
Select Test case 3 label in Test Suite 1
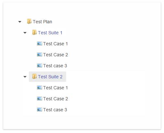point(55,66)
